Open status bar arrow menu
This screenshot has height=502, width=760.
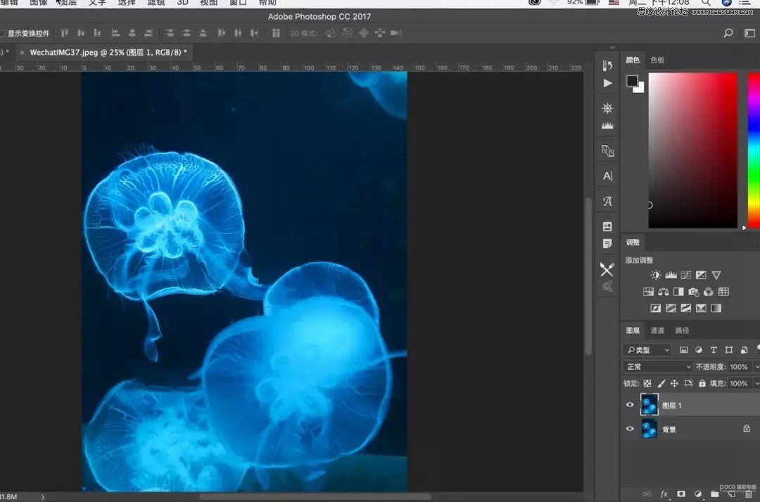tap(43, 496)
